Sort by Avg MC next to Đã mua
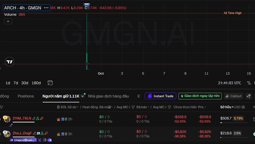Screen dimensions: 255x144 [x=123, y=107]
